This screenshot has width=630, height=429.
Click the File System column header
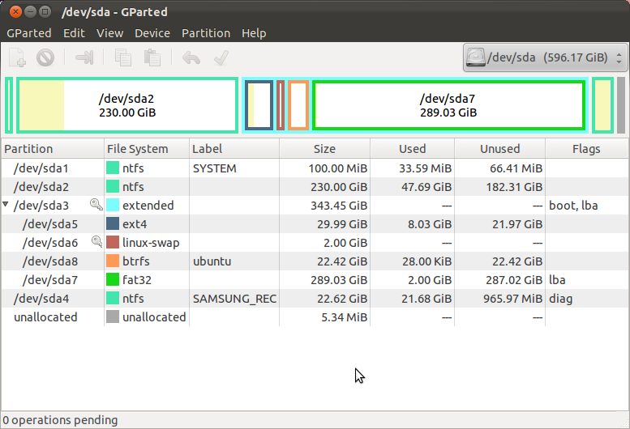click(x=137, y=149)
